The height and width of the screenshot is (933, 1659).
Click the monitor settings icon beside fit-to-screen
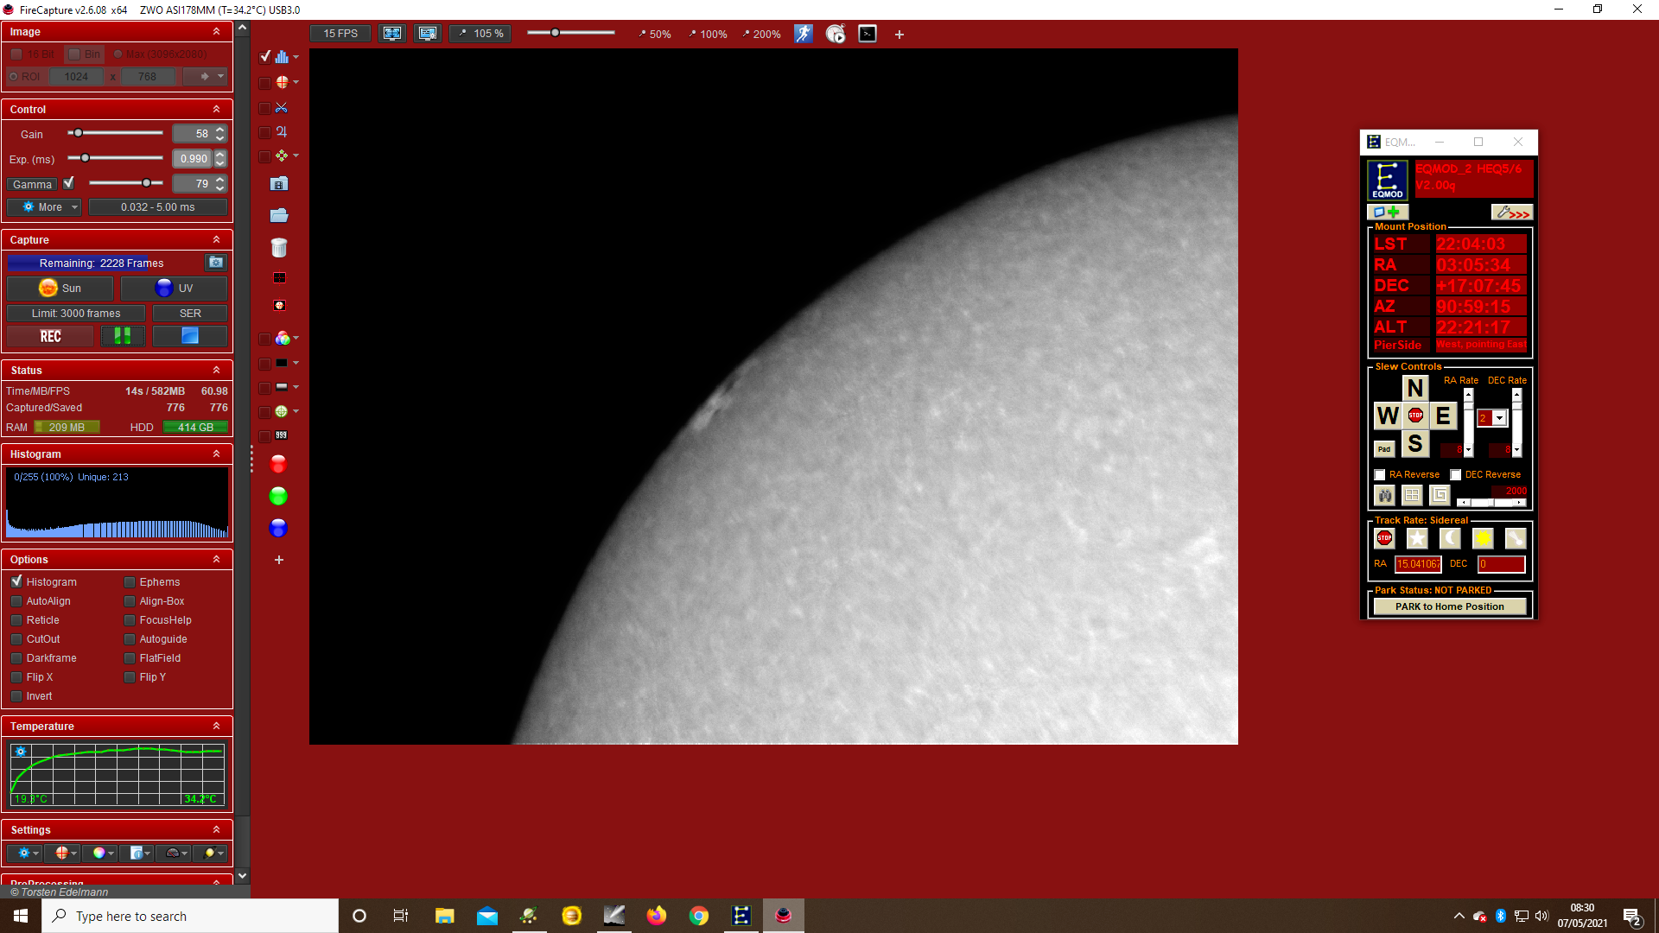point(428,34)
